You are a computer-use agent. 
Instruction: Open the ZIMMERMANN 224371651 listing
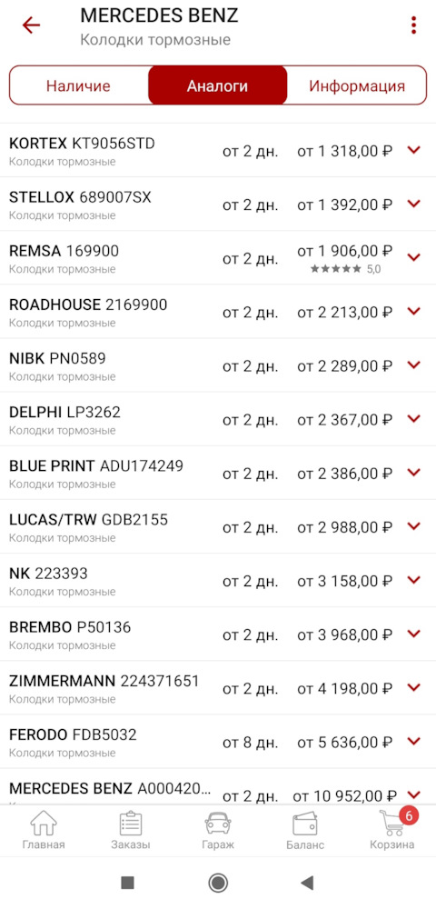(x=218, y=687)
